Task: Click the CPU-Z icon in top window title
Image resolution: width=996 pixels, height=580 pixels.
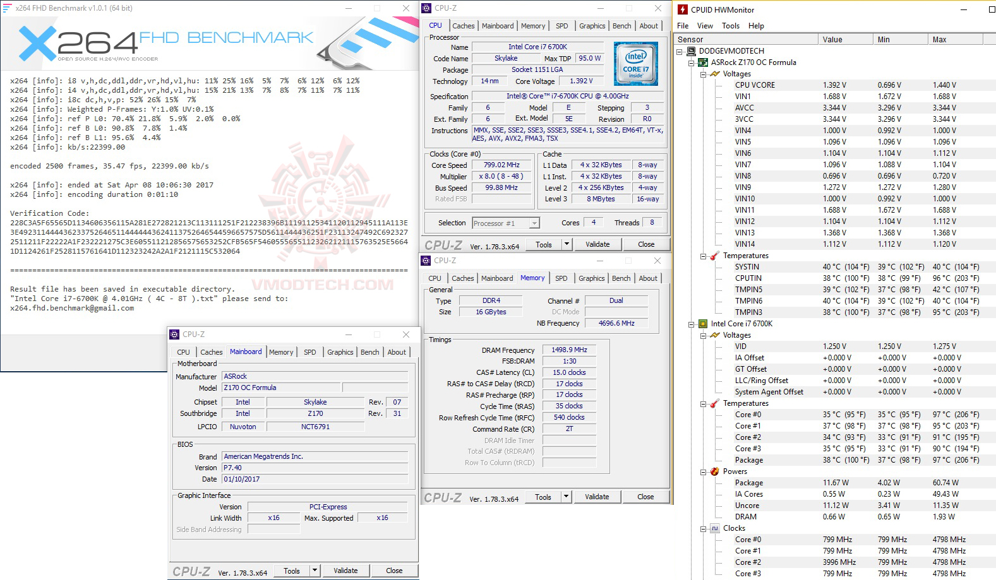Action: pyautogui.click(x=427, y=8)
